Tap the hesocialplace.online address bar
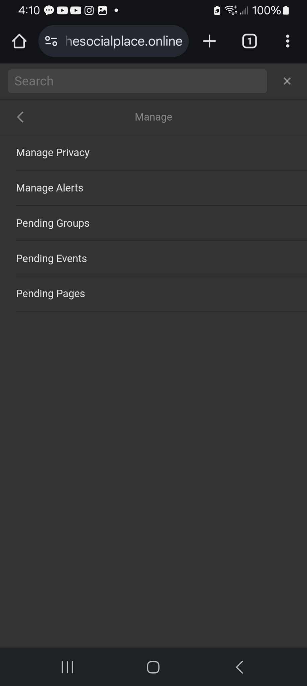This screenshot has width=307, height=686. tap(124, 42)
